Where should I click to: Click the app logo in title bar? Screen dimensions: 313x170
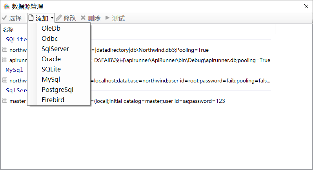(x=7, y=7)
